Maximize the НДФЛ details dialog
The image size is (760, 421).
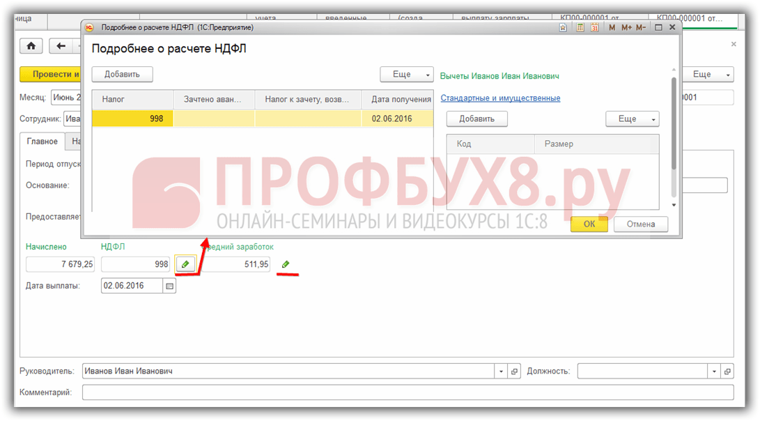point(658,28)
